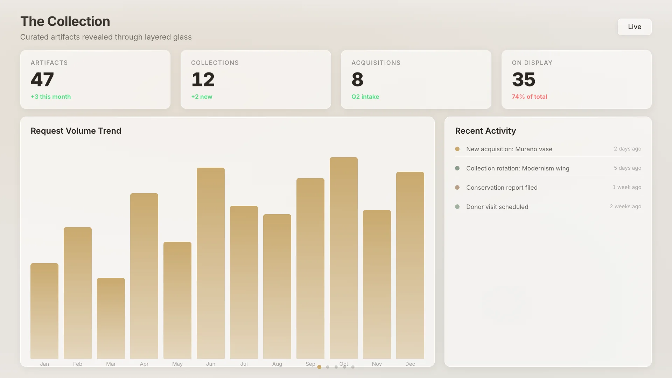The width and height of the screenshot is (672, 378).
Task: Open 'New acquisition: Murano vase' activity
Action: [x=548, y=149]
